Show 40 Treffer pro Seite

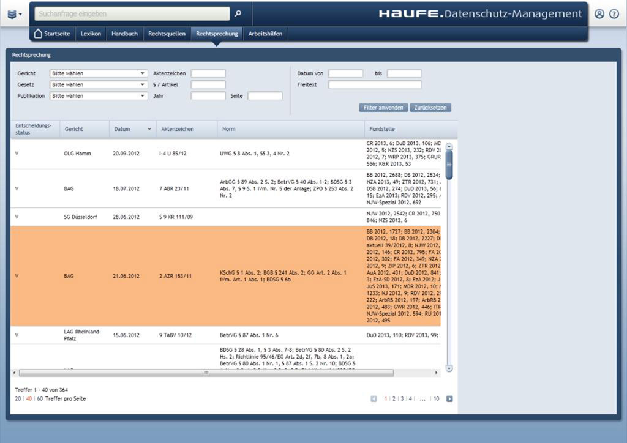(x=29, y=399)
